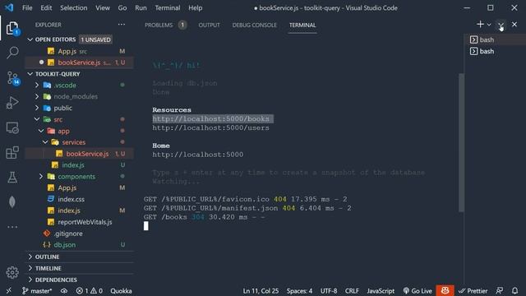
Task: Click Ln 11, Col 25 indicator
Action: tap(261, 291)
